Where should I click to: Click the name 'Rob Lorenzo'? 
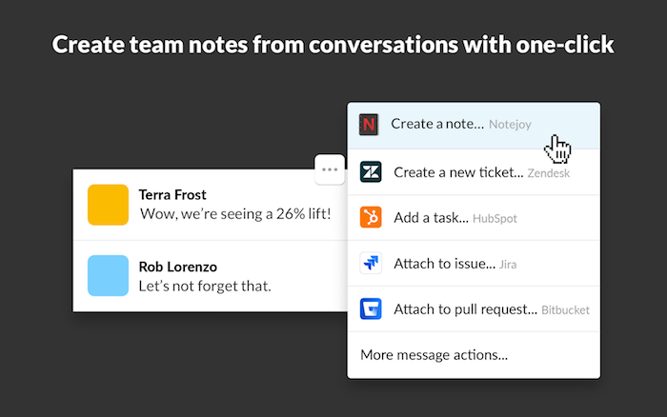point(178,267)
